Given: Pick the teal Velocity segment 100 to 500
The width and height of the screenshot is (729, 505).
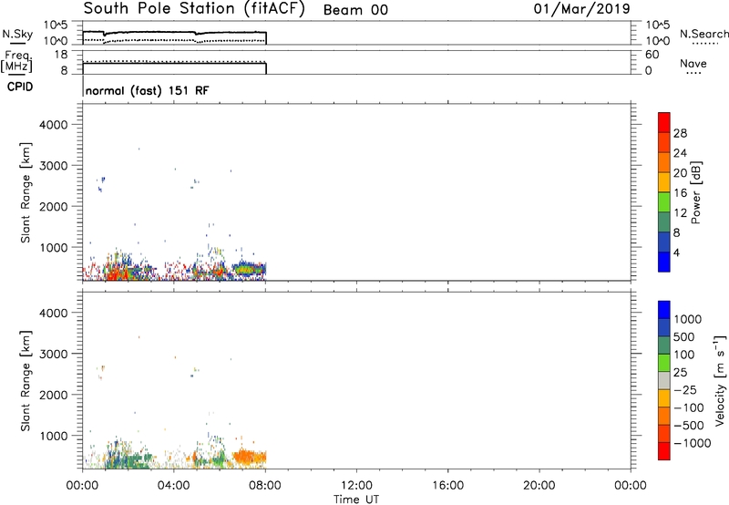Looking at the screenshot, I should click(664, 345).
